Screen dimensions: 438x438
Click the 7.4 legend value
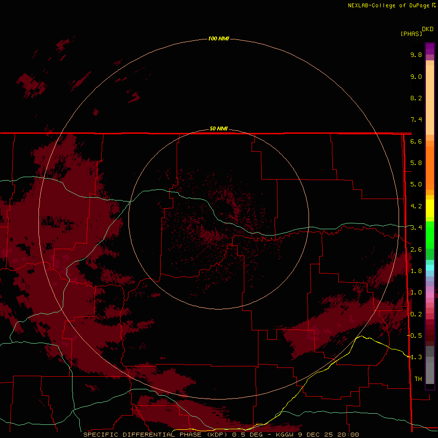(x=416, y=120)
